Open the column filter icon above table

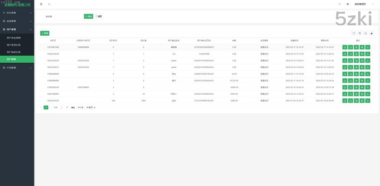pyautogui.click(x=360, y=33)
